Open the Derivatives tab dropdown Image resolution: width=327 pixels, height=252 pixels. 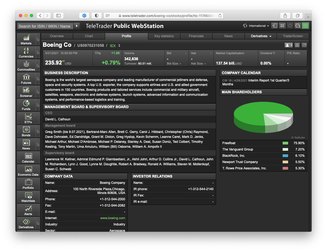[261, 36]
